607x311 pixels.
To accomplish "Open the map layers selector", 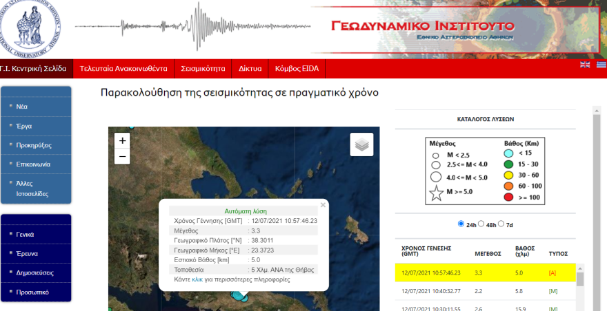I will point(361,144).
